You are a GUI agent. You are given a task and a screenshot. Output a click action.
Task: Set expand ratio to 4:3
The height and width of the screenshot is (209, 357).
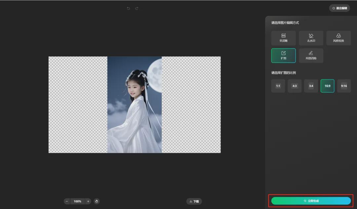point(295,86)
